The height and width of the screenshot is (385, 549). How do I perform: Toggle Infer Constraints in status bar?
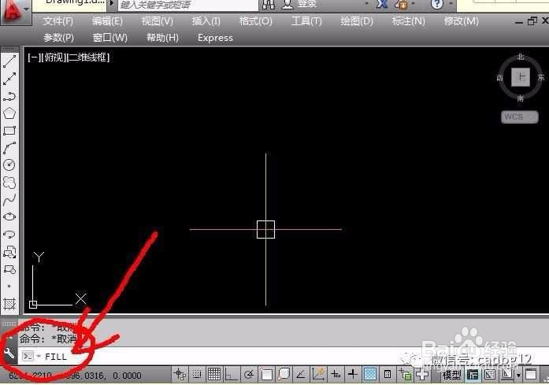pos(180,375)
